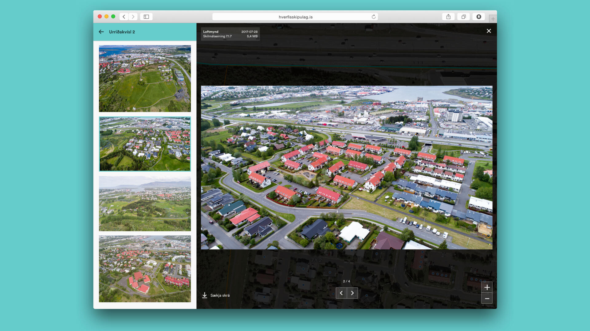590x331 pixels.
Task: Toggle the Safari sidebar
Action: point(146,17)
